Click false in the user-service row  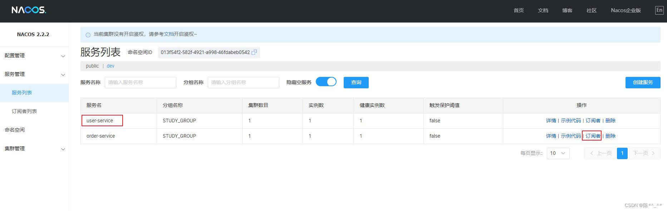435,121
